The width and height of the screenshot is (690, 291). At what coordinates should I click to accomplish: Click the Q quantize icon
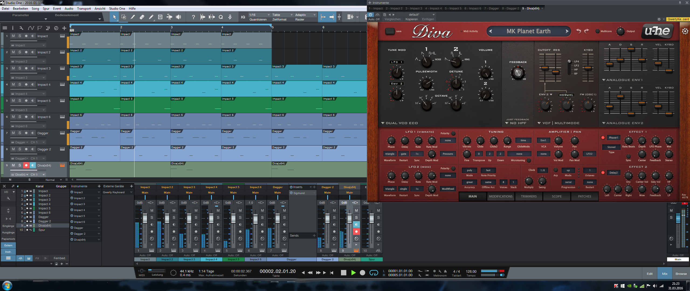pos(221,17)
